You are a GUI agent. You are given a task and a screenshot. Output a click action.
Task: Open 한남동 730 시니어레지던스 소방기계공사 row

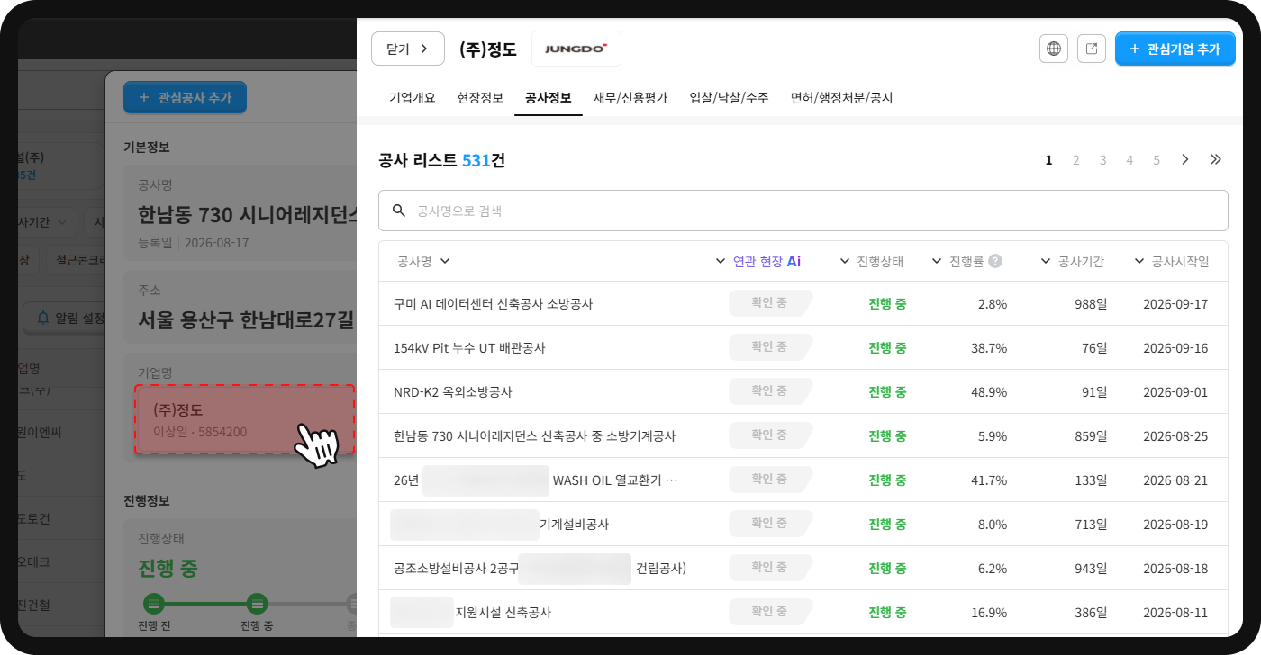pos(803,435)
